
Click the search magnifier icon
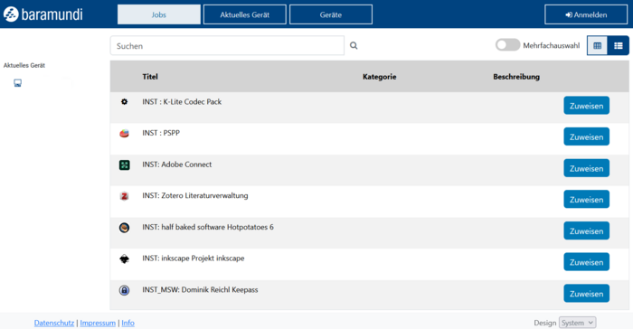pos(354,45)
